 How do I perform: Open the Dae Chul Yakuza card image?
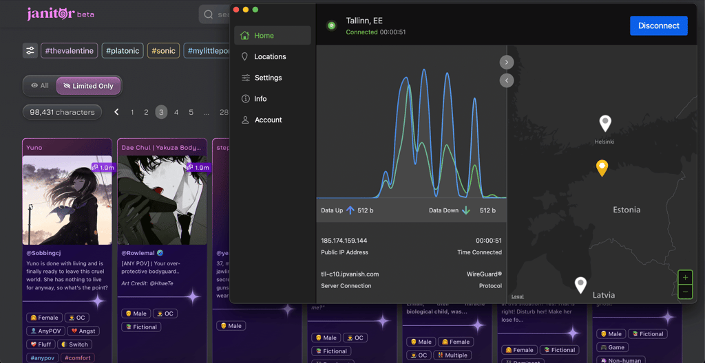pyautogui.click(x=162, y=200)
